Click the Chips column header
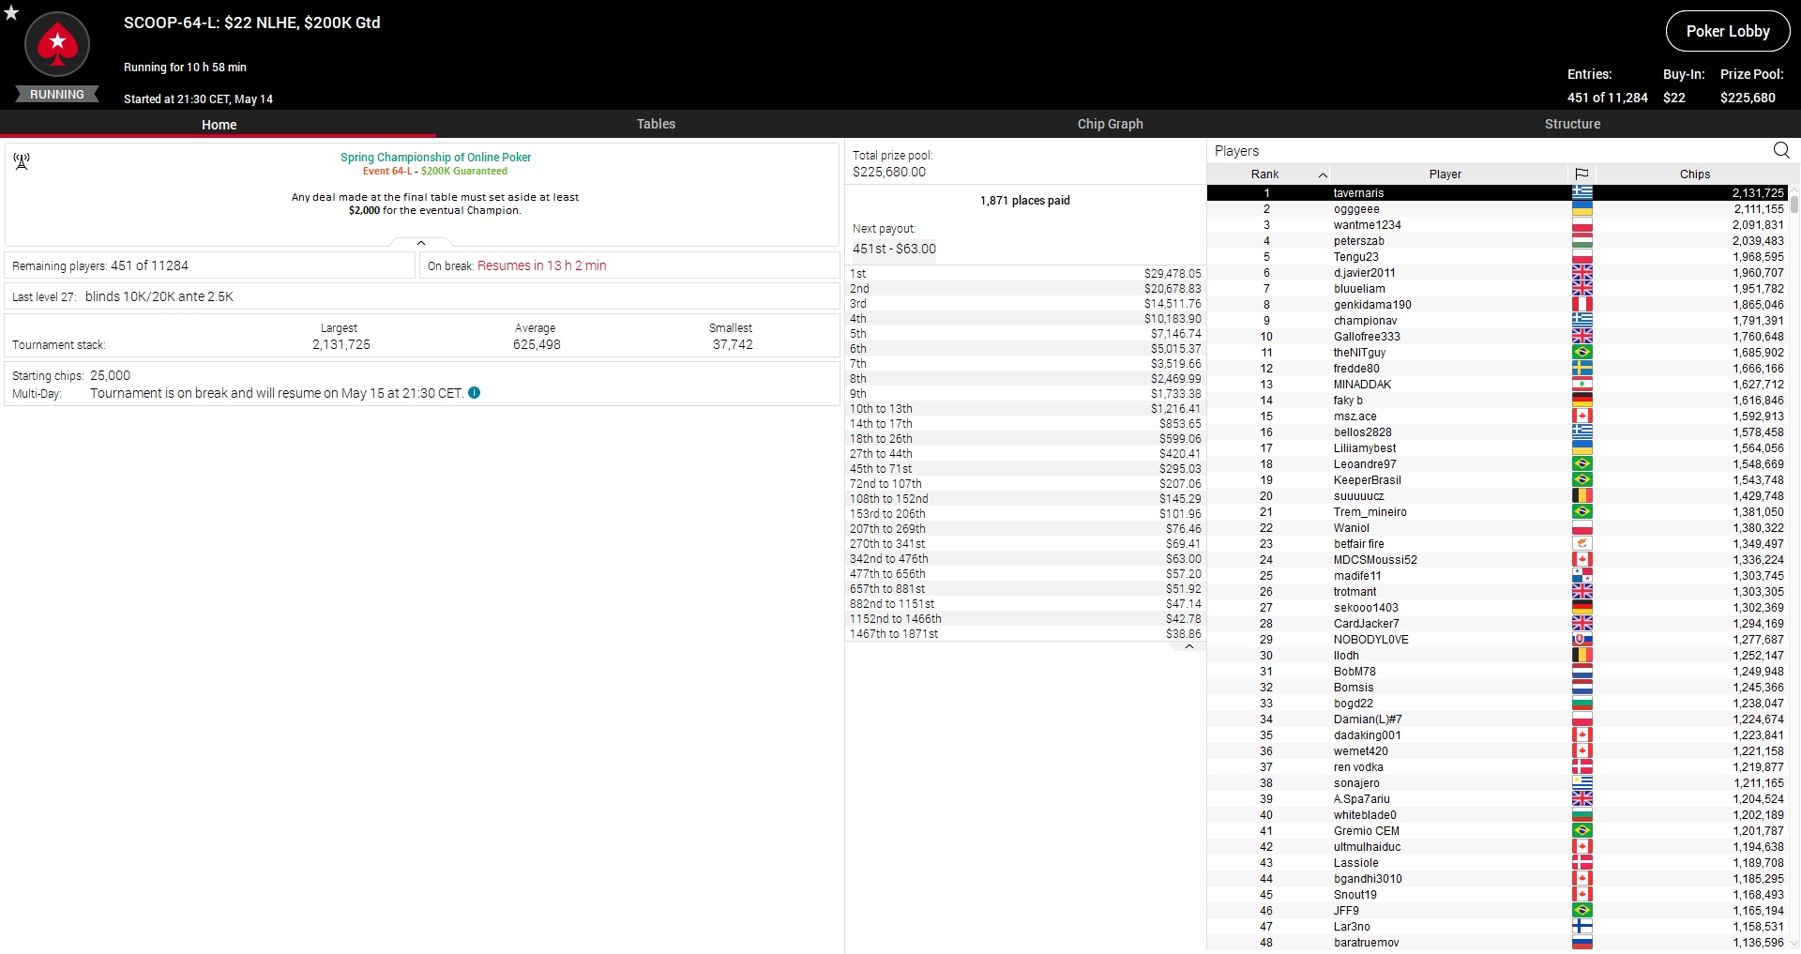This screenshot has height=954, width=1801. point(1694,174)
